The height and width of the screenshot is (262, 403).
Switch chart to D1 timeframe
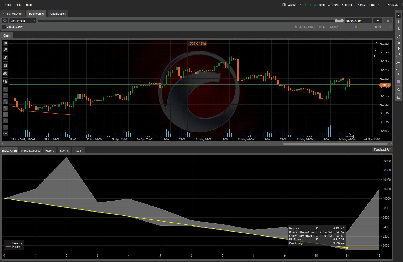[5, 127]
